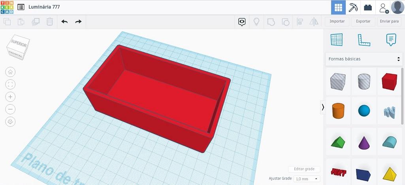Toggle show all eye icon
Viewport: 405px width, 185px height.
coord(242,22)
